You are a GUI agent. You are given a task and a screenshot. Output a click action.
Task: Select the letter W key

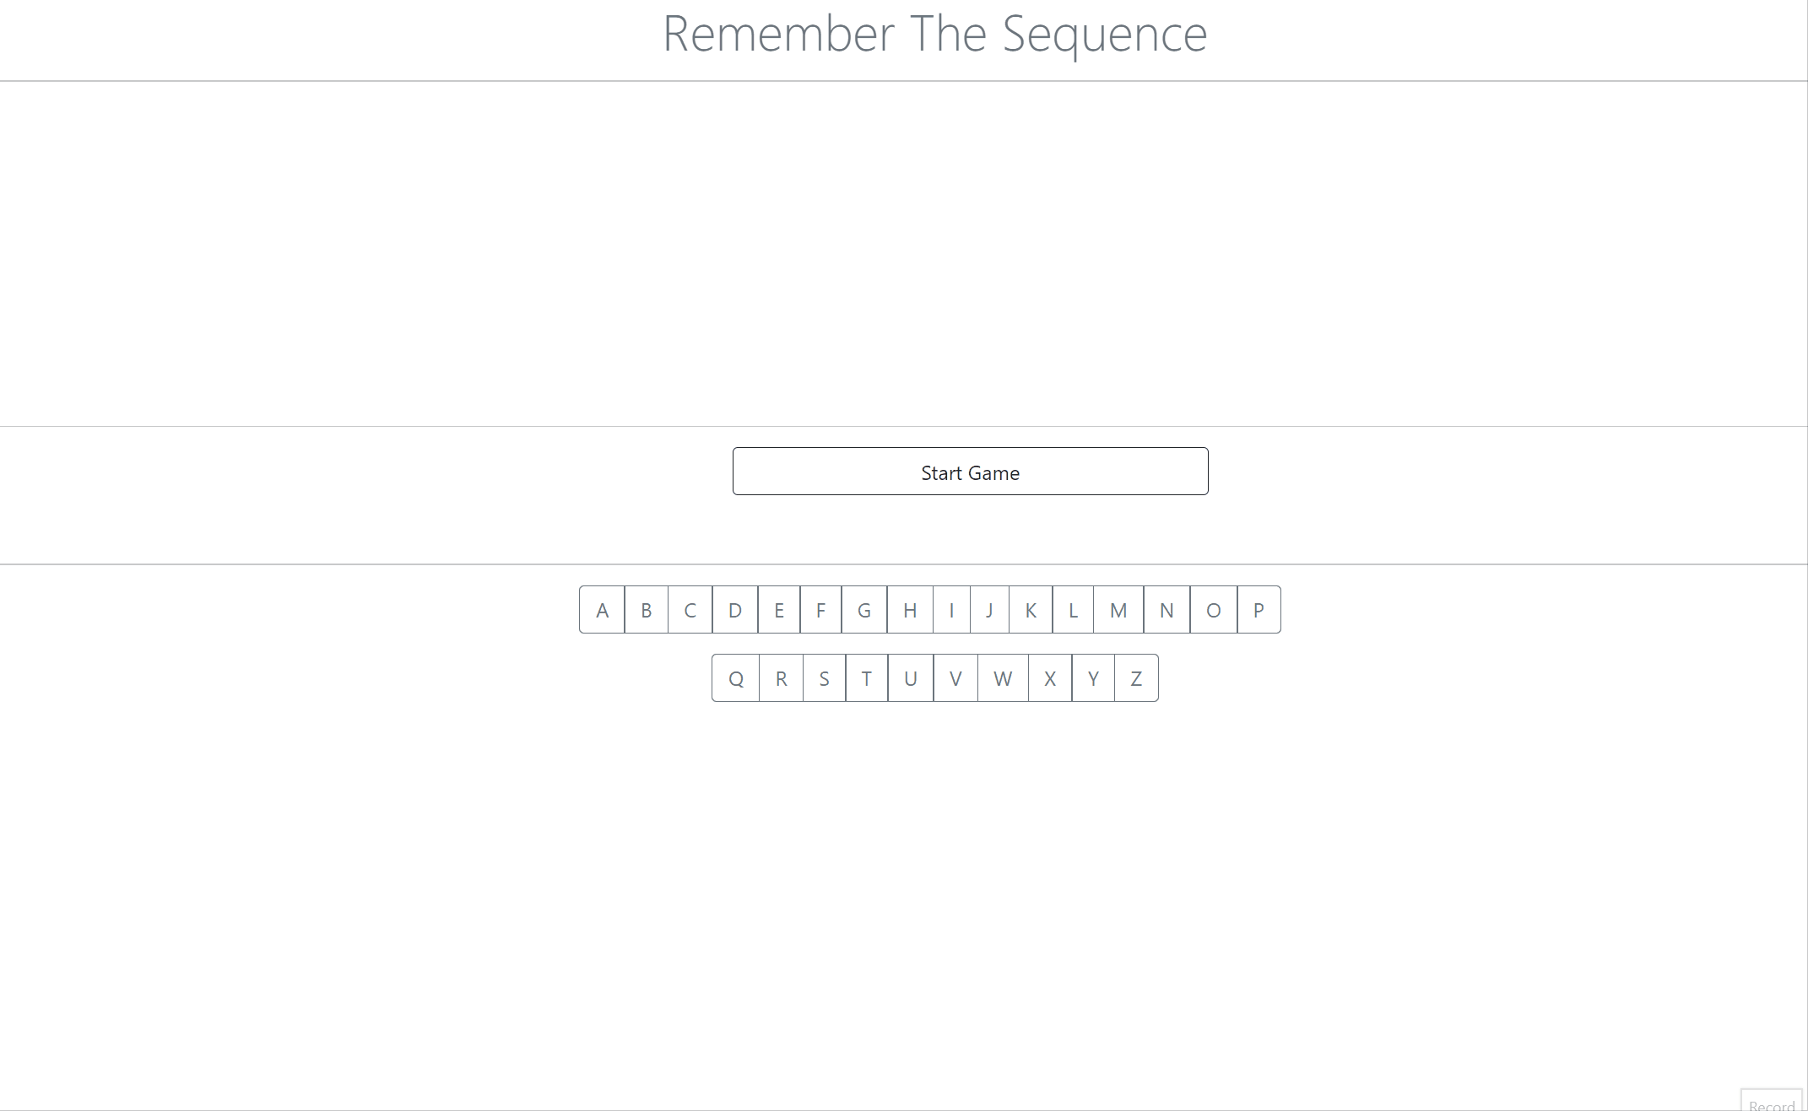point(1004,678)
